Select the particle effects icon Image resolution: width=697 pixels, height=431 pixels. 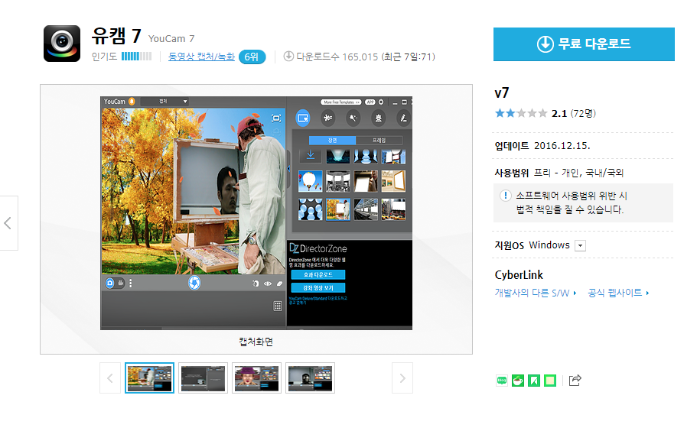327,118
